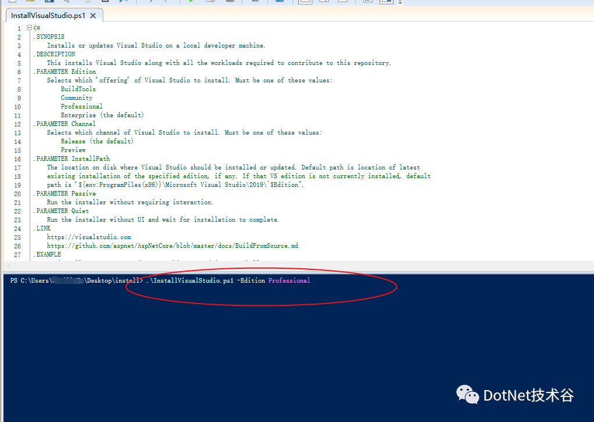Click the .LINK keyword line

tap(42, 228)
